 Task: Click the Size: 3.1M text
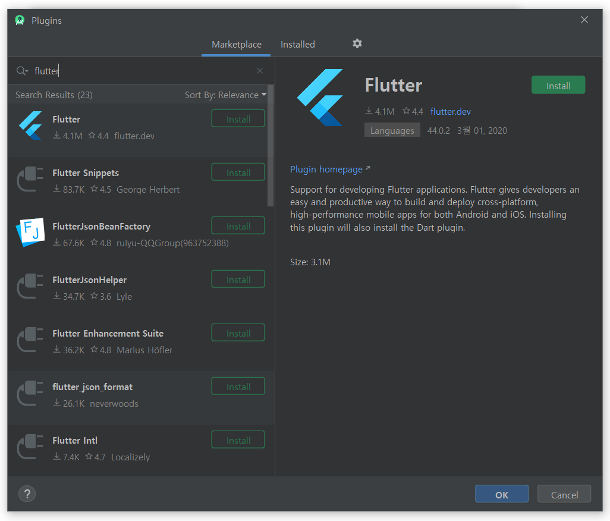pyautogui.click(x=310, y=262)
